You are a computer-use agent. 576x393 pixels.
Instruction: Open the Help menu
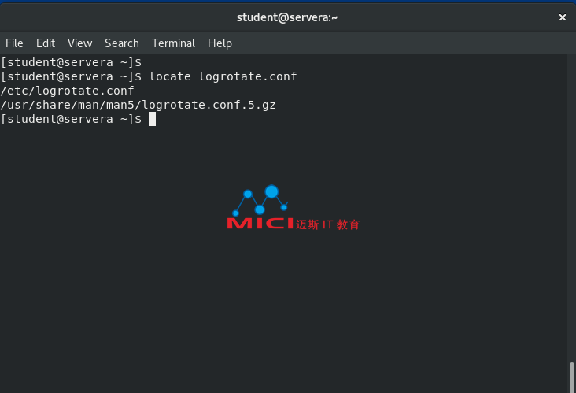220,43
